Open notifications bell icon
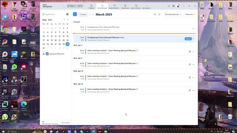This screenshot has width=237, height=133. point(169,6)
